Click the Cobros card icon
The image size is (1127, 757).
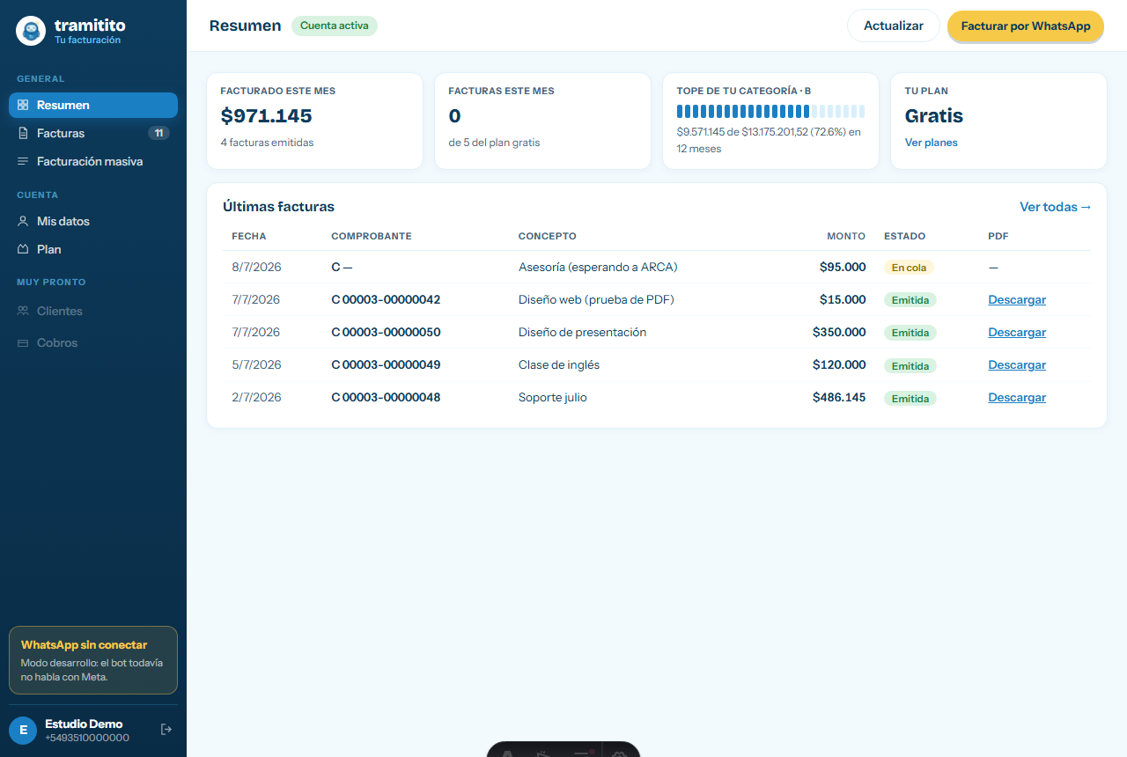pos(23,342)
